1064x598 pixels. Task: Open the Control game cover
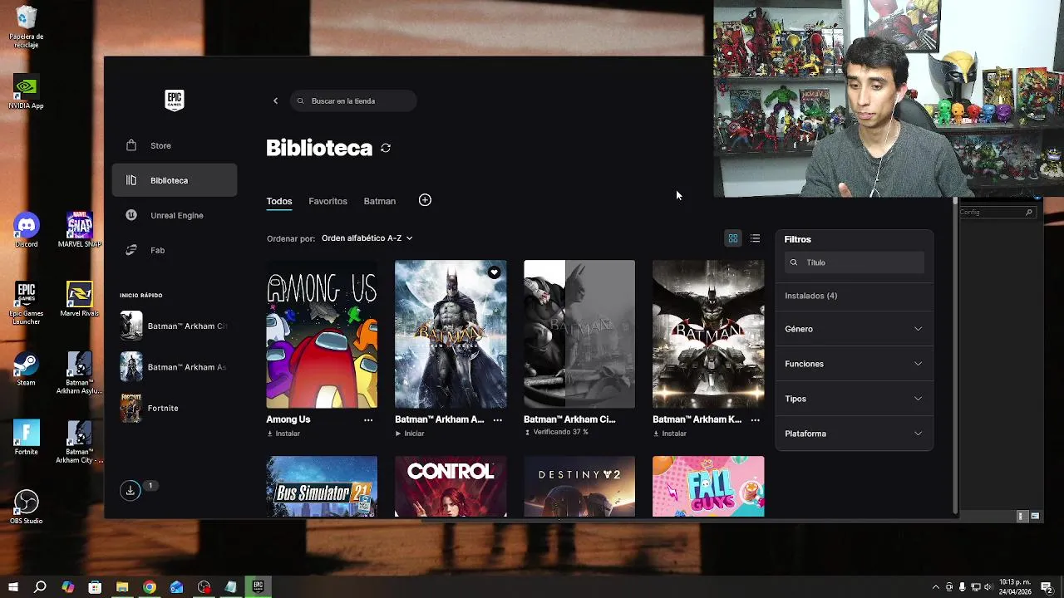pyautogui.click(x=451, y=486)
